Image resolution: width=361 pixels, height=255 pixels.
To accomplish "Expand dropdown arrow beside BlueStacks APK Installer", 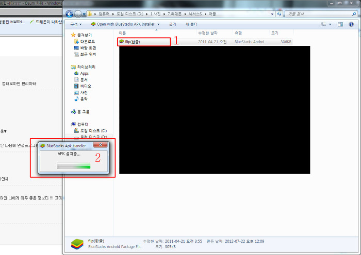I will 158,24.
